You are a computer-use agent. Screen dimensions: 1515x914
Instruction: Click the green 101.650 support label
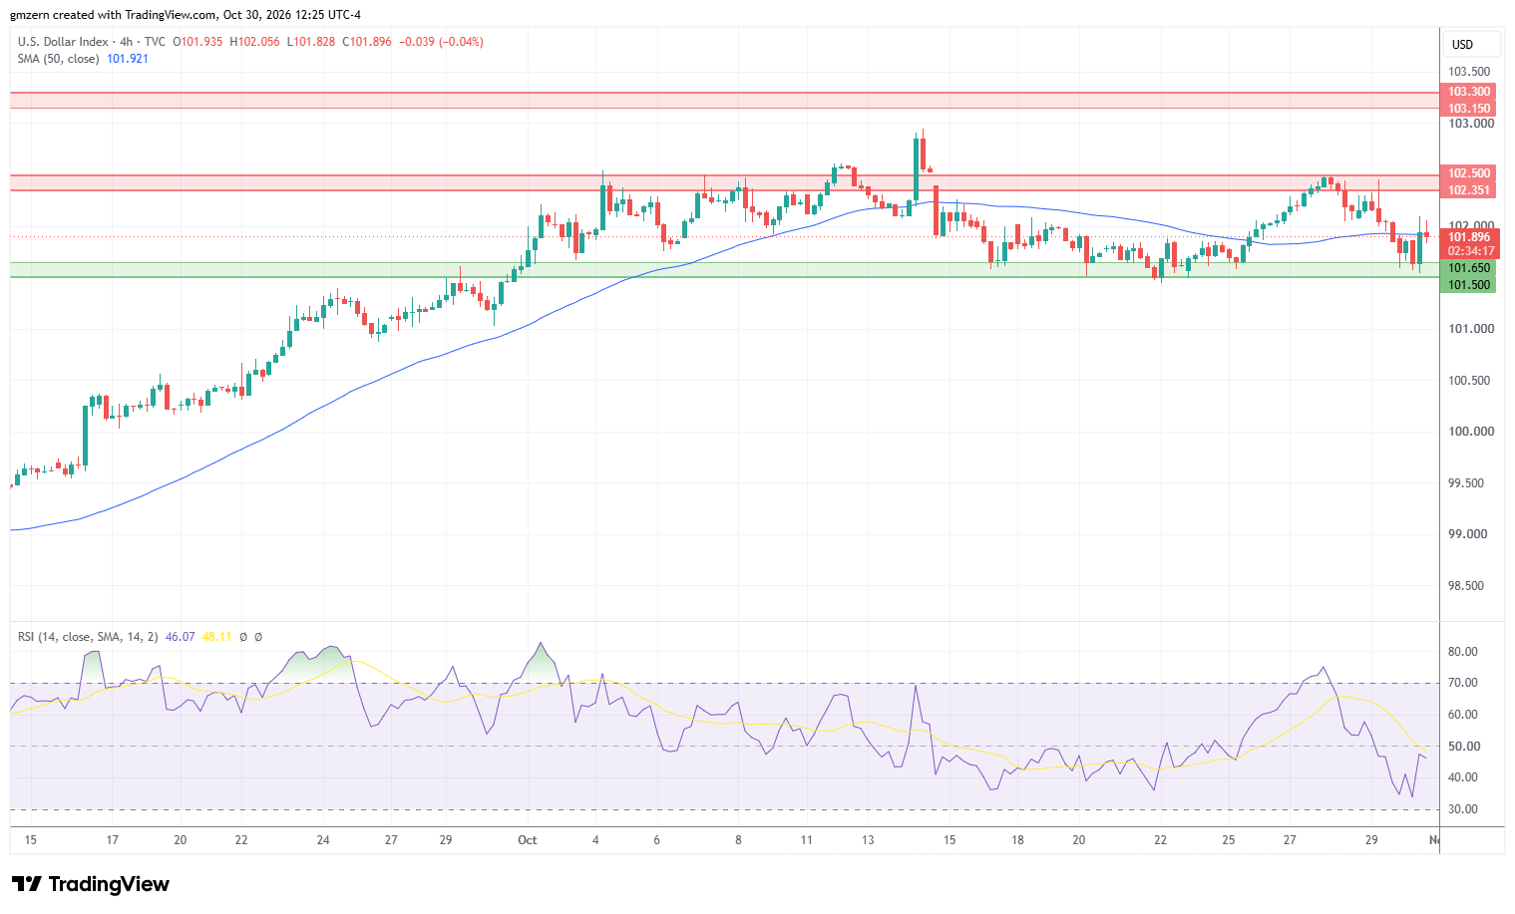click(x=1469, y=268)
